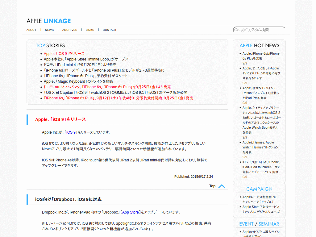The height and width of the screenshot is (237, 316).
Task: Focus the Google custom search field
Action: click(259, 30)
